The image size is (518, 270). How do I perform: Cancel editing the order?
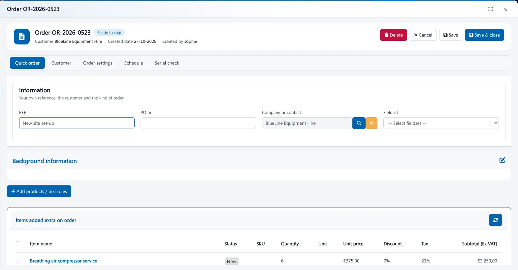423,35
